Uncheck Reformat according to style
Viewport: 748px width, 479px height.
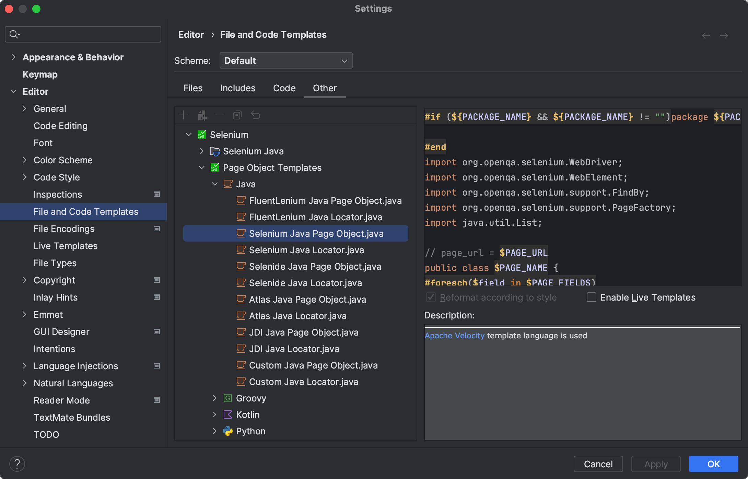(431, 297)
